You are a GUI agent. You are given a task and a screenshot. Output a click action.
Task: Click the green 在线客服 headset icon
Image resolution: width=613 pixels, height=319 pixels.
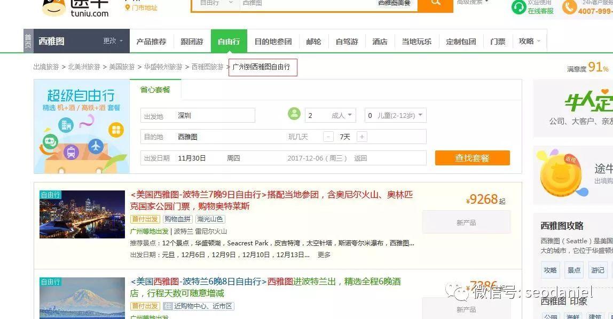click(x=519, y=7)
